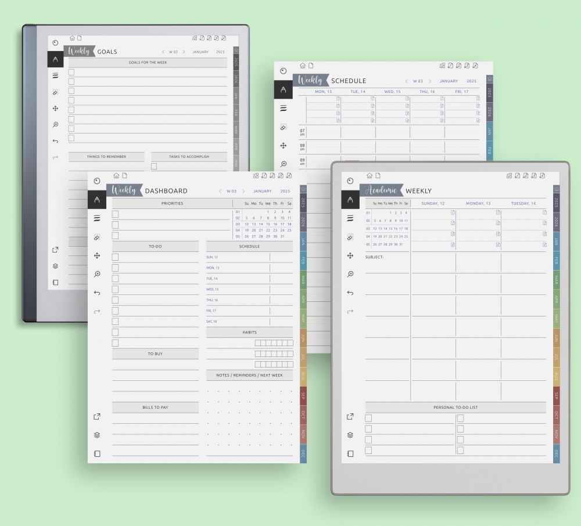Mark the first box in first Habits row
Viewport: 581px width, 526px height.
pos(257,343)
